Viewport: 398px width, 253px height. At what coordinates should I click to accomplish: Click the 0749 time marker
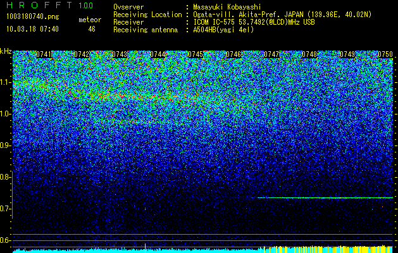(x=347, y=54)
